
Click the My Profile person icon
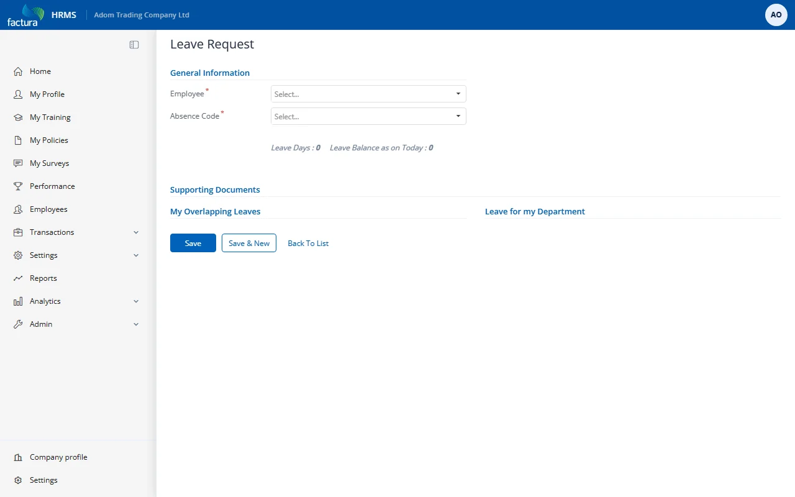(18, 94)
